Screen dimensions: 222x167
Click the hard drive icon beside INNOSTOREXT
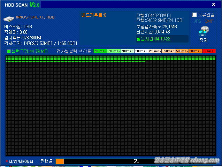[9, 19]
